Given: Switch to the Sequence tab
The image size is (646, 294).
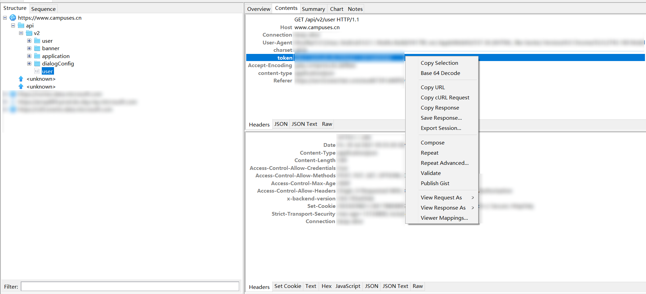Looking at the screenshot, I should [x=43, y=9].
